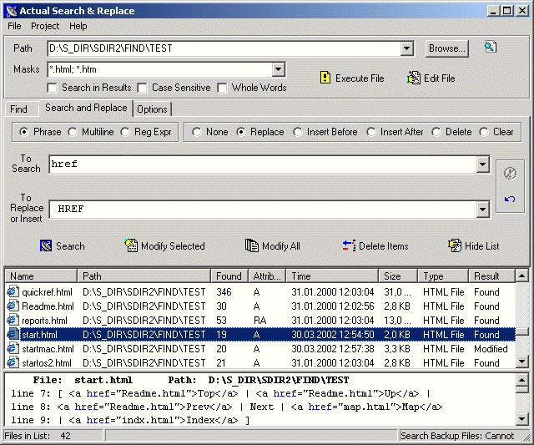Sort results by Size column header
Image resolution: width=534 pixels, height=445 pixels.
pos(398,276)
